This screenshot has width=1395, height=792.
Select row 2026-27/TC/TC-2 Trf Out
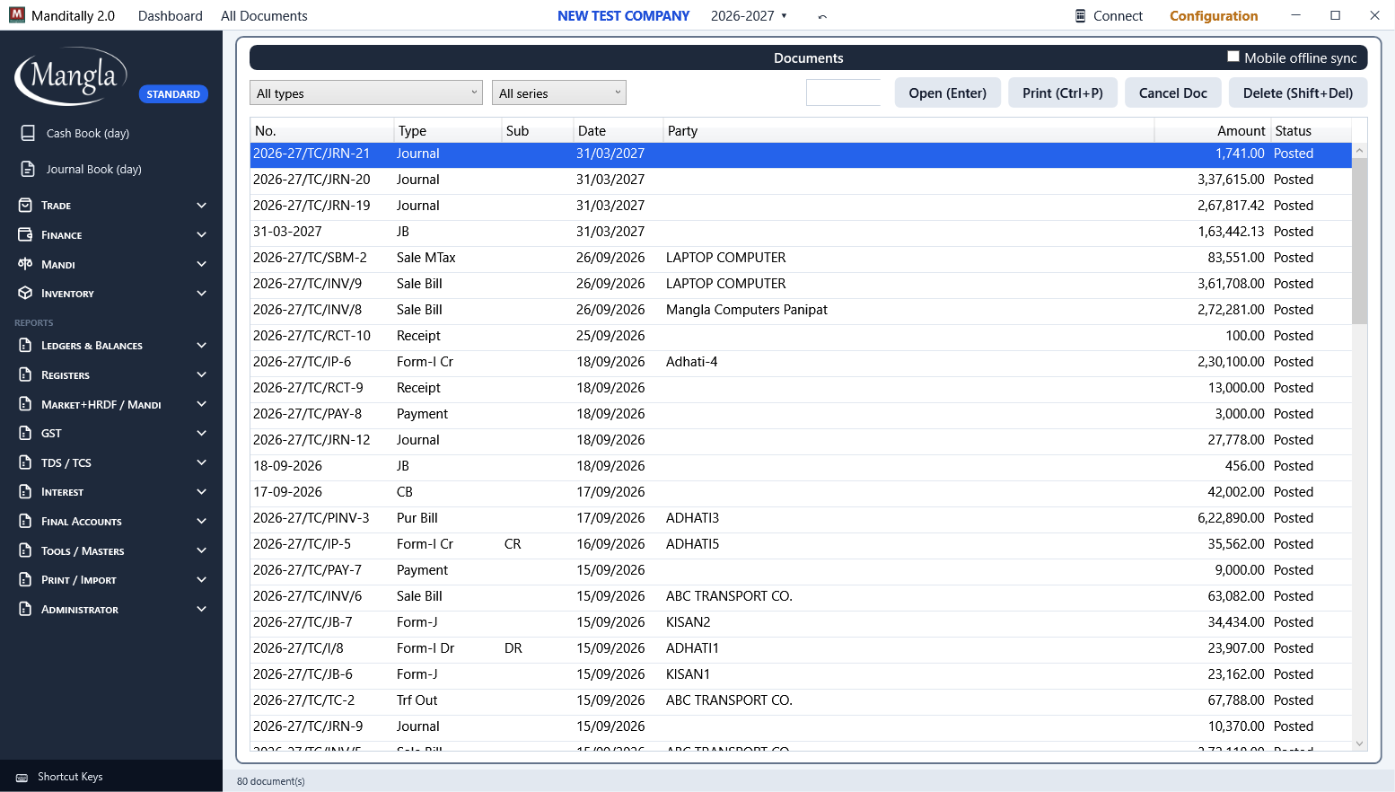(801, 700)
